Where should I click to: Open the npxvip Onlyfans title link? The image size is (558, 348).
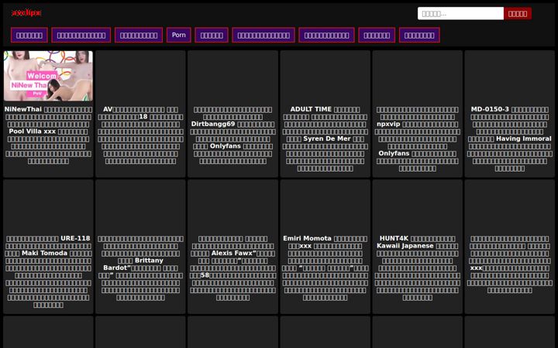click(418, 139)
